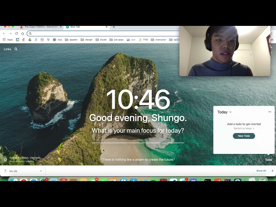Click the New Todo button

pos(244,136)
